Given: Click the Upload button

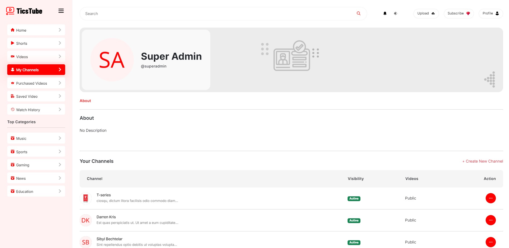Looking at the screenshot, I should pyautogui.click(x=426, y=13).
